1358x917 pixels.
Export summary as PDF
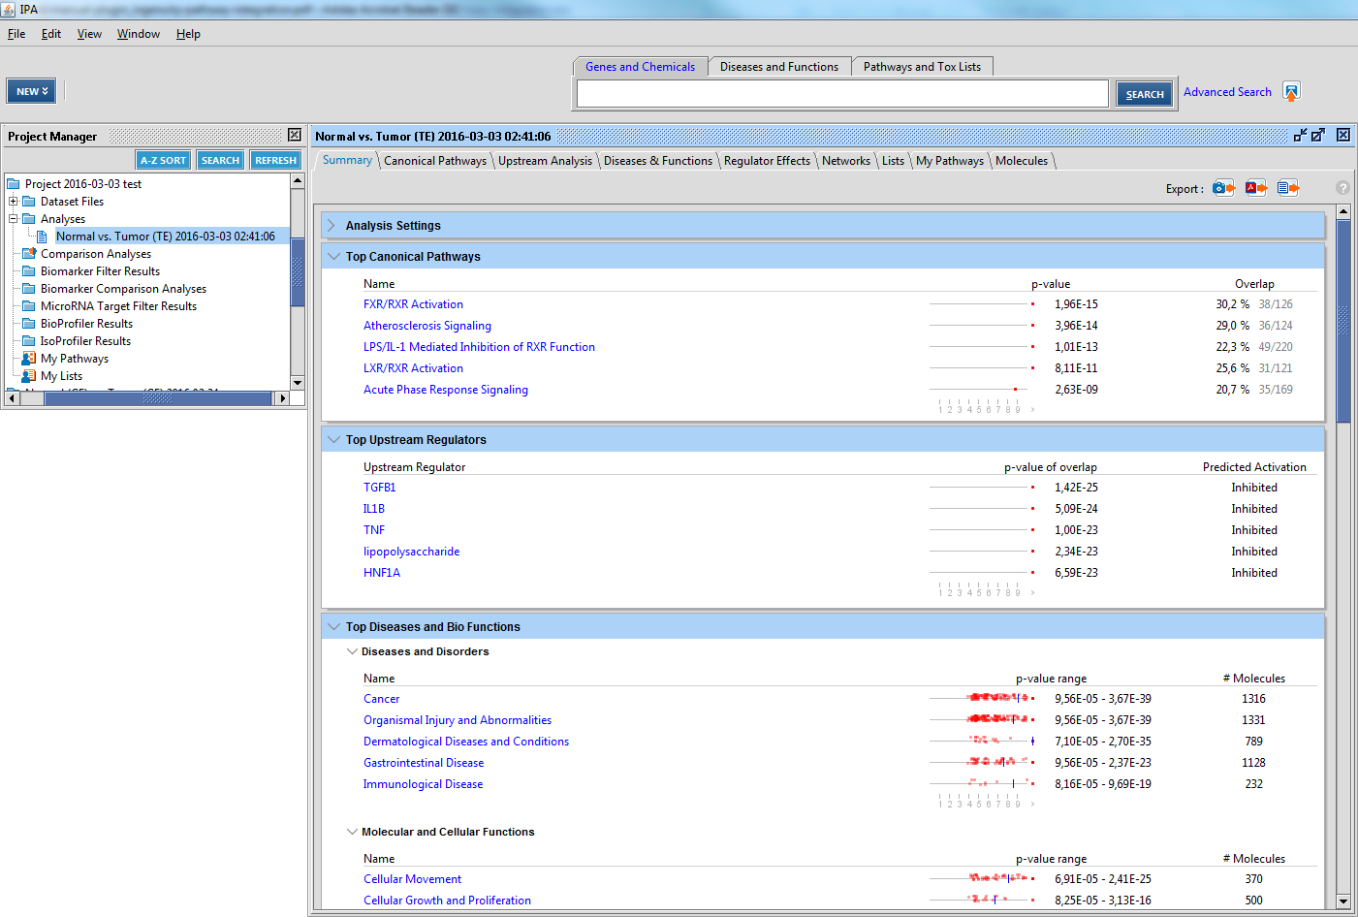(1256, 188)
